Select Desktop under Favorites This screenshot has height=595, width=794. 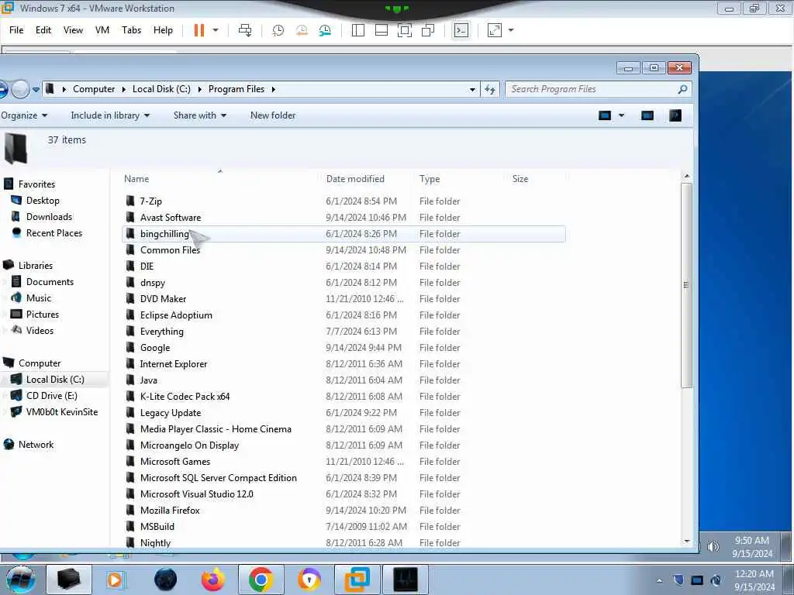coord(43,201)
